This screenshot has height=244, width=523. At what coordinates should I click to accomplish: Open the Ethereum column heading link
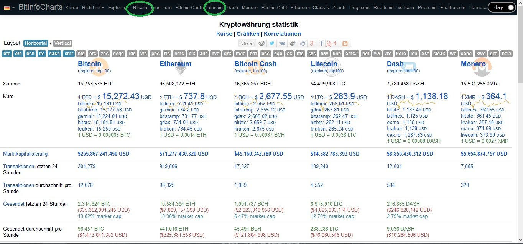[175, 64]
